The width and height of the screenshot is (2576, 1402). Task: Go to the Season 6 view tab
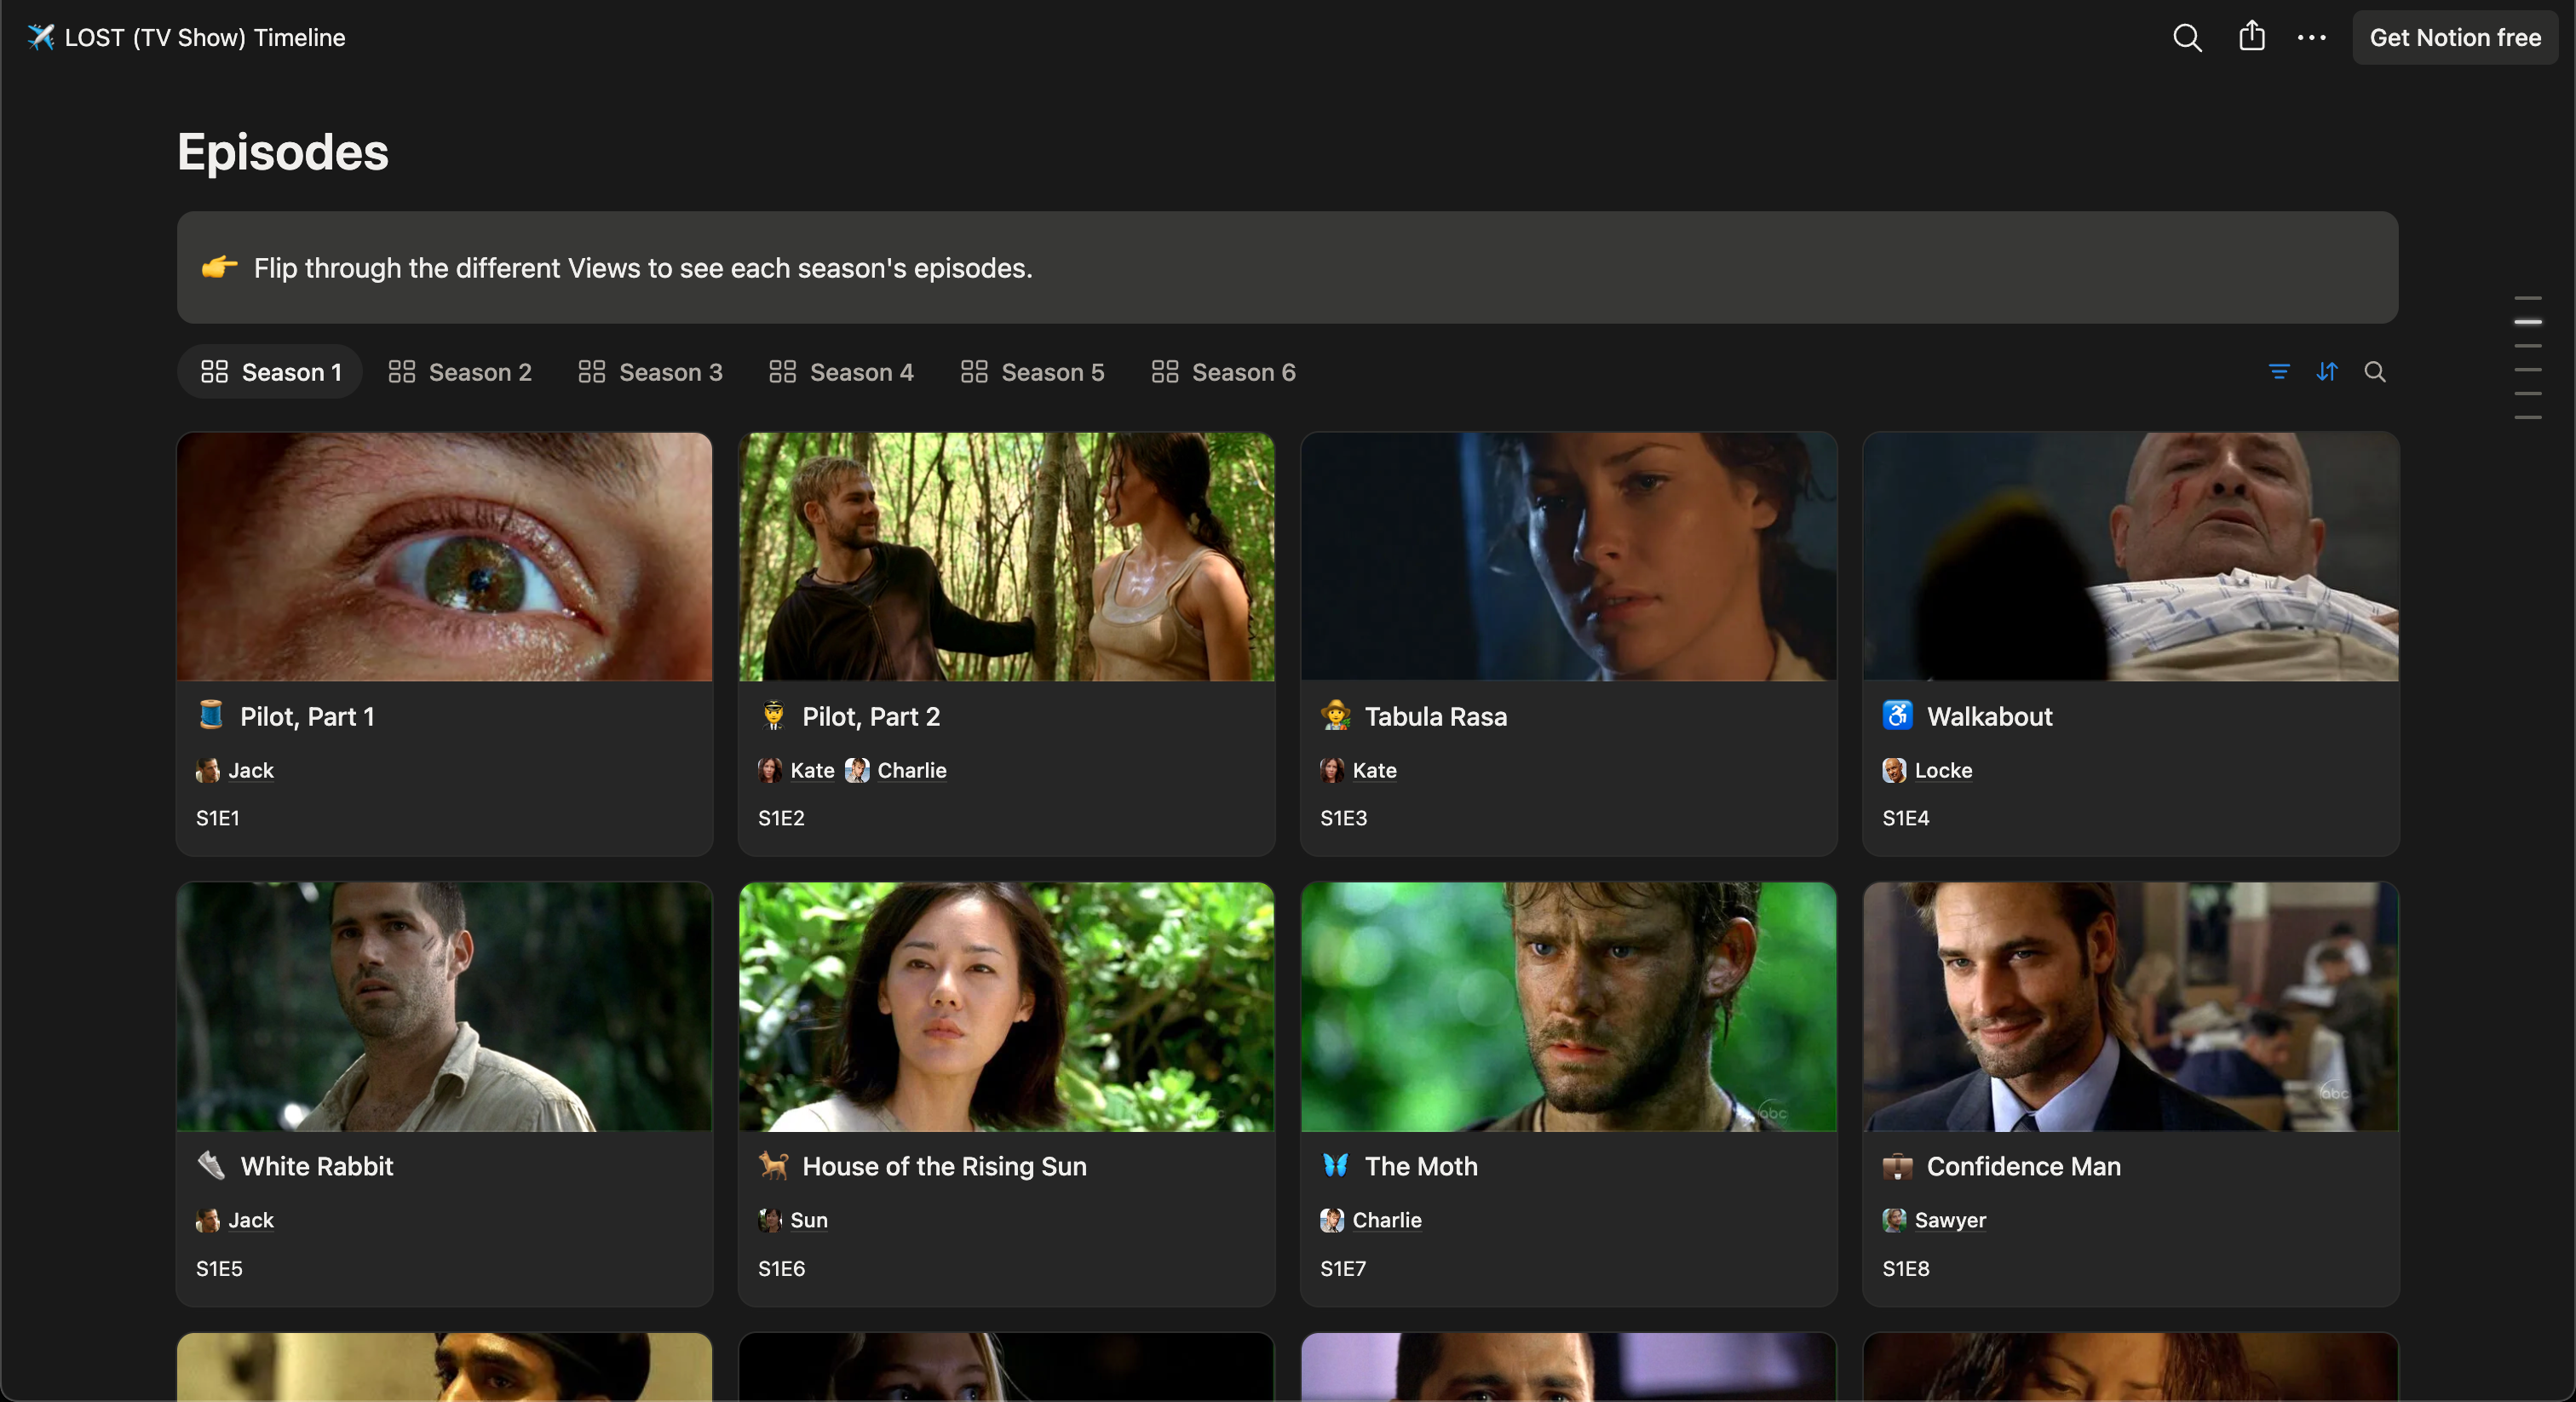coord(1223,372)
